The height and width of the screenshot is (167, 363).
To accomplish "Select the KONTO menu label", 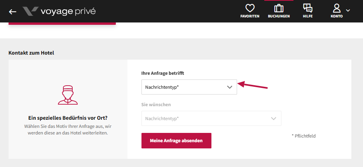I will pos(337,16).
